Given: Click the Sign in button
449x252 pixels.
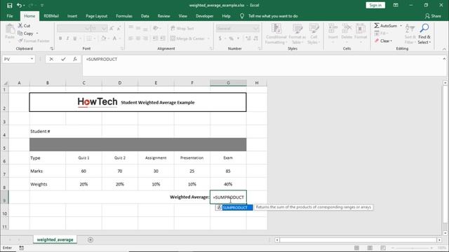Looking at the screenshot, I should pos(375,5).
